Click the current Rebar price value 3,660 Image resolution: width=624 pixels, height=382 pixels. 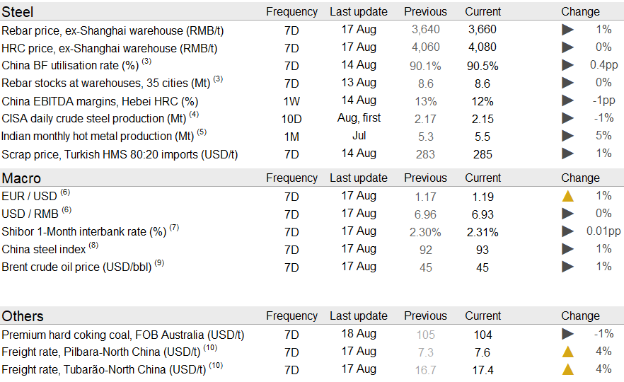483,30
